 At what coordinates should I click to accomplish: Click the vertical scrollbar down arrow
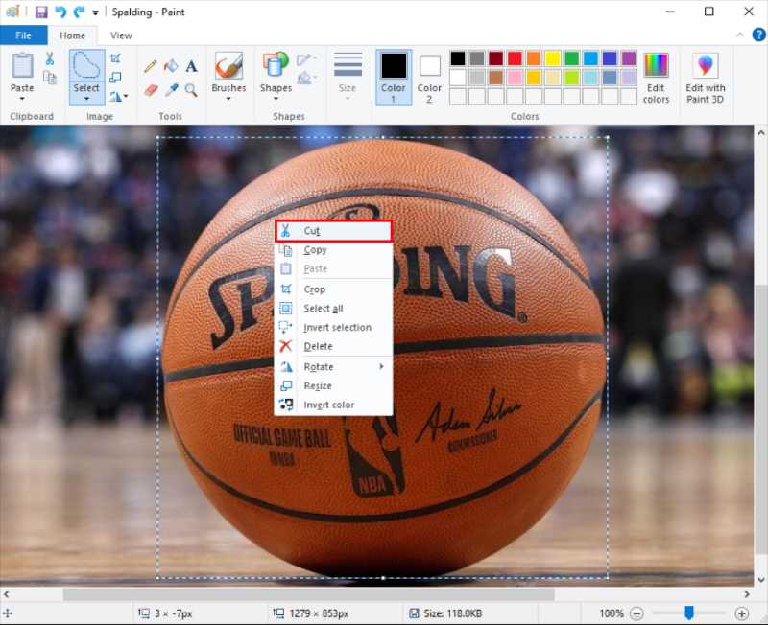tap(760, 580)
